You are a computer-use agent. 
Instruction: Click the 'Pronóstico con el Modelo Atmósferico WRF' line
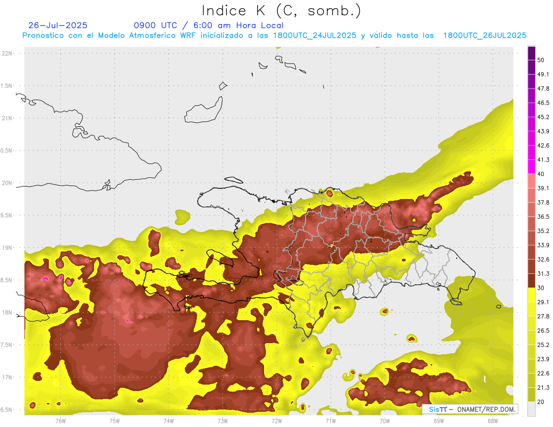[274, 35]
